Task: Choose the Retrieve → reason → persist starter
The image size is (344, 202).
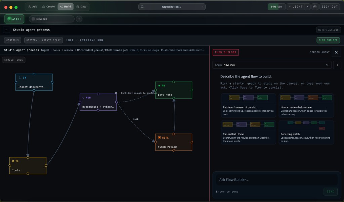Action: tap(248, 105)
